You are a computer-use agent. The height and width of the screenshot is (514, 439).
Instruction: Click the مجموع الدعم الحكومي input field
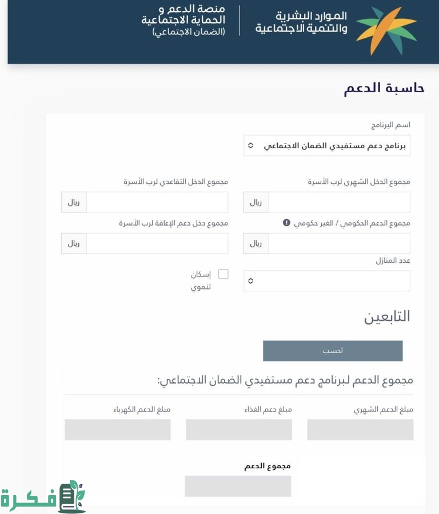tap(339, 243)
